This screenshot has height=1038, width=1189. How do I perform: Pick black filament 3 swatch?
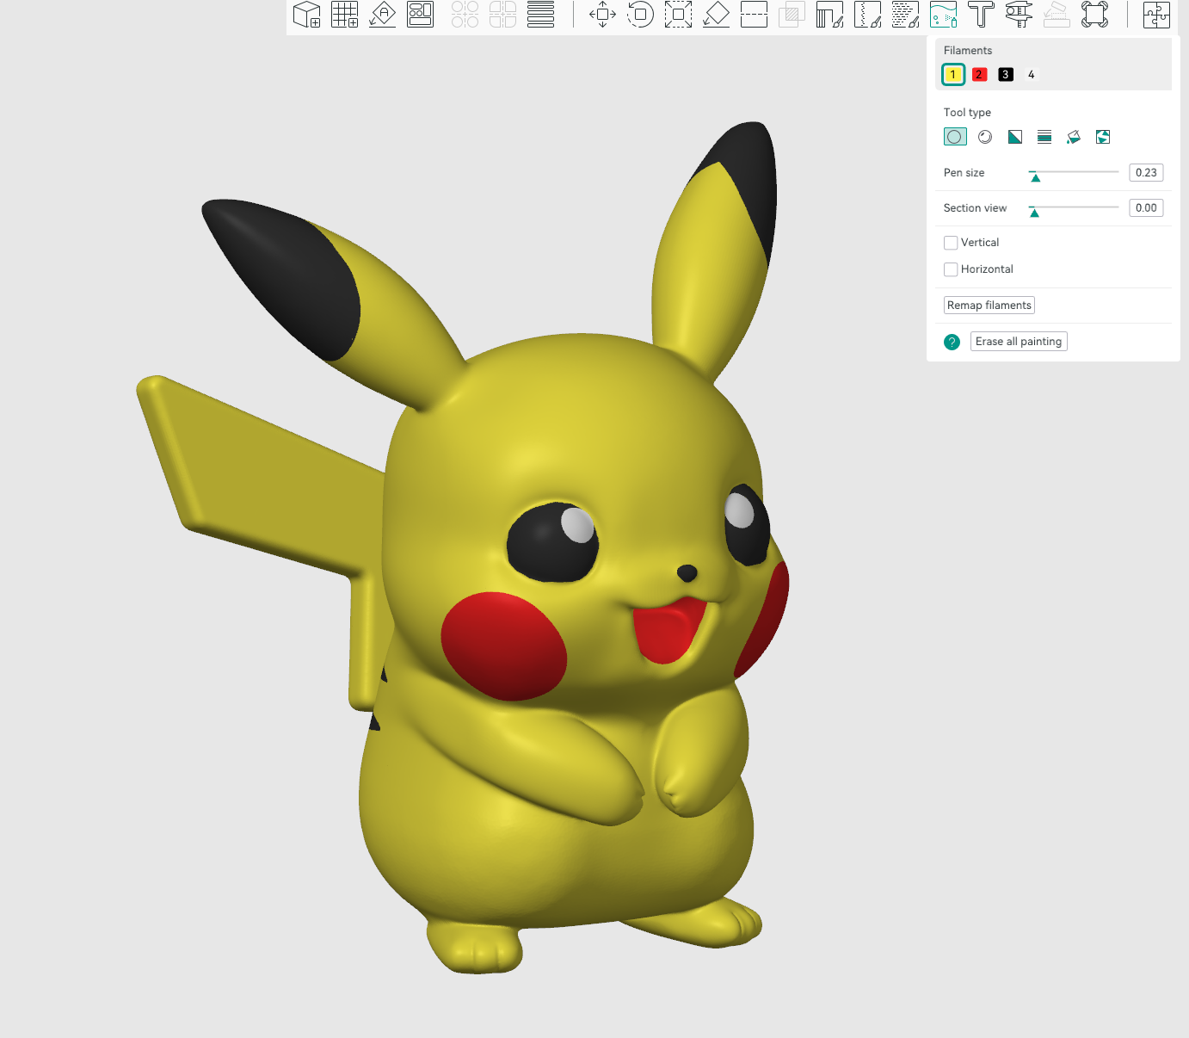tap(1005, 75)
